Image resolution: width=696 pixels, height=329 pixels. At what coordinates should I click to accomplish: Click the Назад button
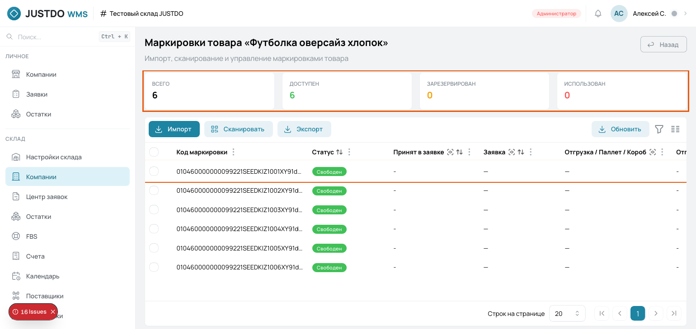663,45
